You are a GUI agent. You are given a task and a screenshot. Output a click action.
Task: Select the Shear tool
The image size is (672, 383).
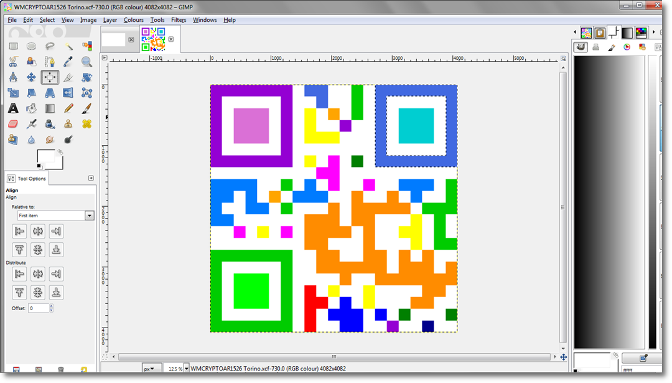31,93
